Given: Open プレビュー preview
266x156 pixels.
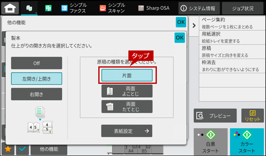Looking at the screenshot, I should pyautogui.click(x=215, y=116).
